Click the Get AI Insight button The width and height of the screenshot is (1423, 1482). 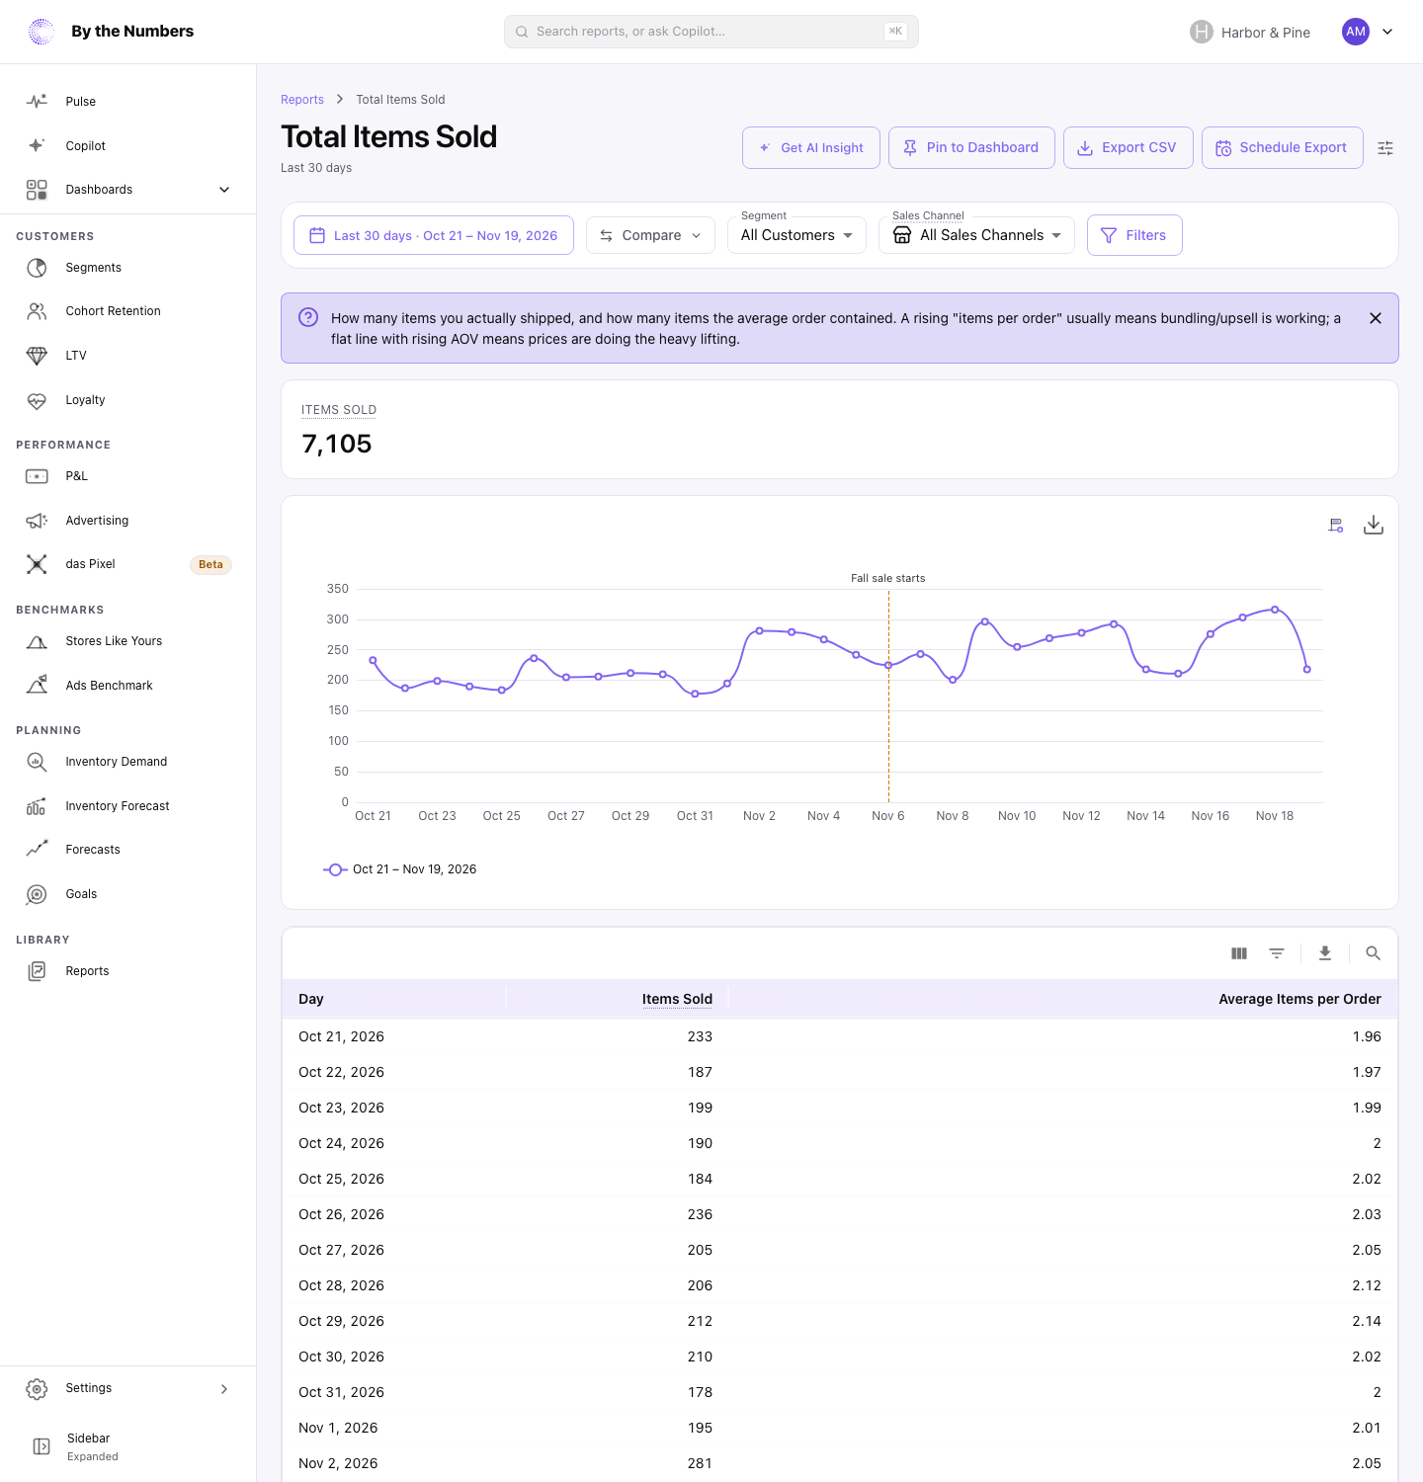pyautogui.click(x=811, y=147)
